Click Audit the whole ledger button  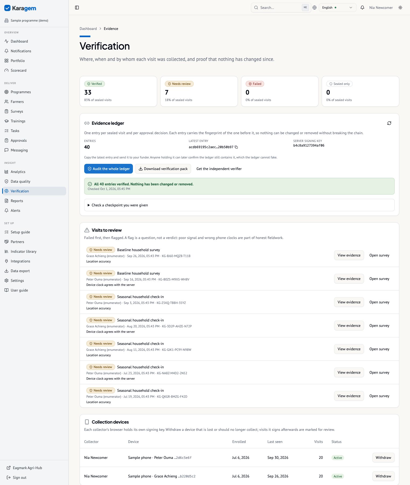(x=108, y=169)
